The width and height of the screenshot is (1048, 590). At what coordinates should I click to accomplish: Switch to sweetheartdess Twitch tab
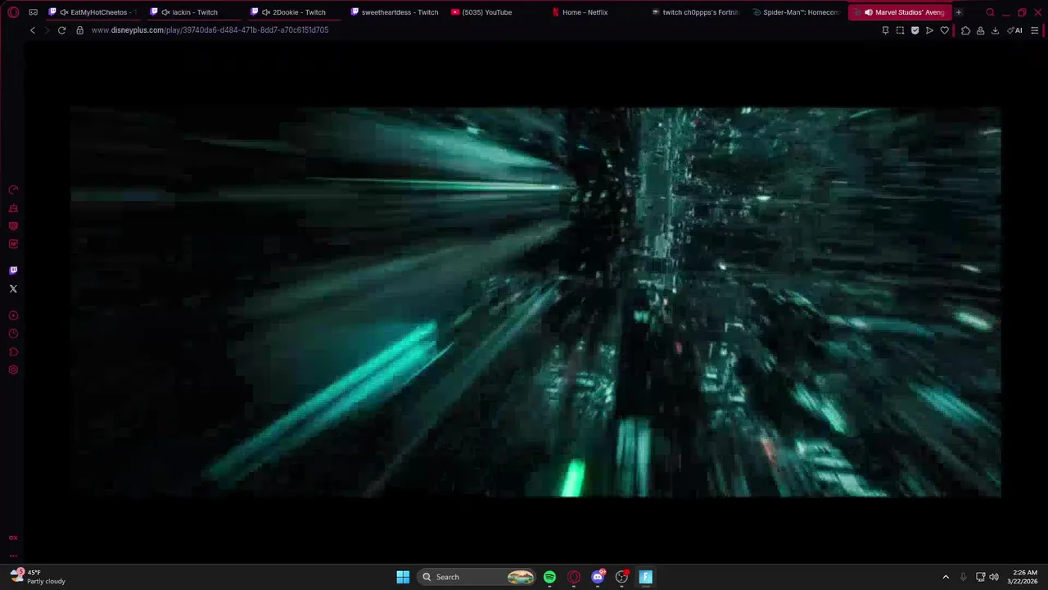coord(395,12)
